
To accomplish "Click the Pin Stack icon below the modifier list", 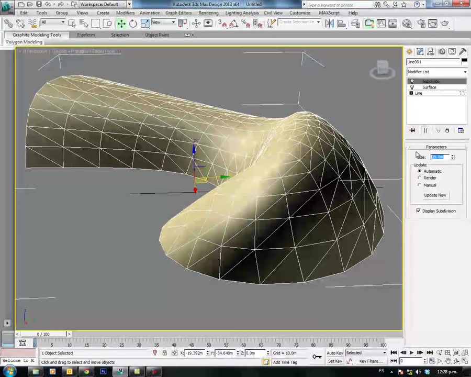I will click(x=412, y=130).
